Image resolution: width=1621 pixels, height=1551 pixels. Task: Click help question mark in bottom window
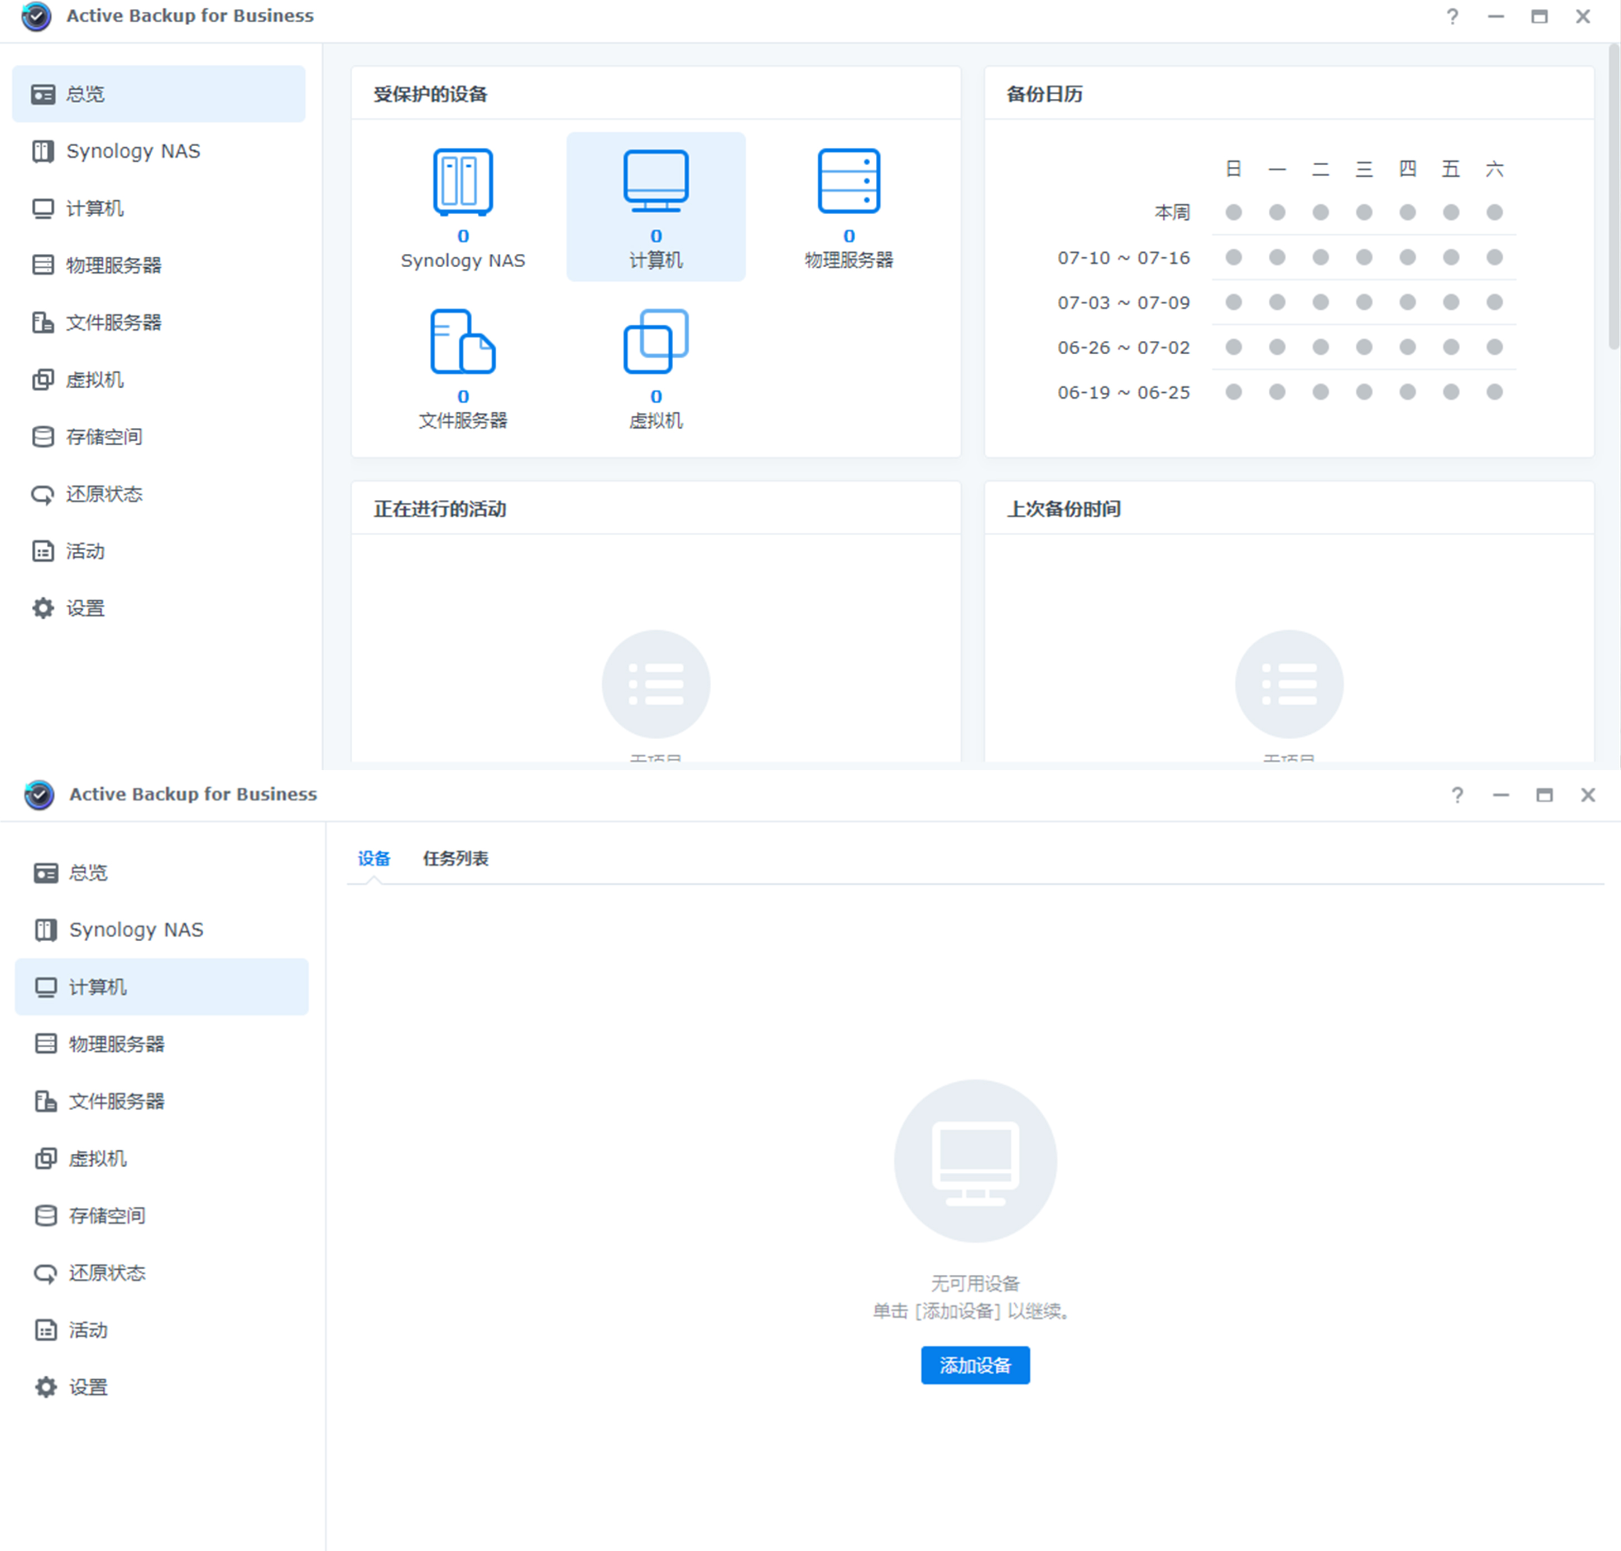1457,796
